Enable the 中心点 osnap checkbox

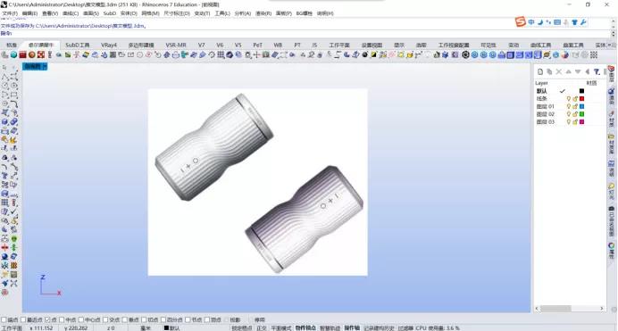click(81, 320)
